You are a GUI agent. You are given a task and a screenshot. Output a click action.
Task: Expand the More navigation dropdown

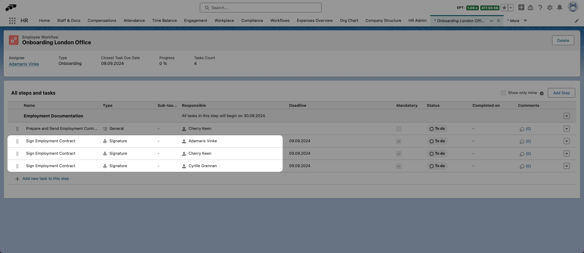tap(525, 21)
